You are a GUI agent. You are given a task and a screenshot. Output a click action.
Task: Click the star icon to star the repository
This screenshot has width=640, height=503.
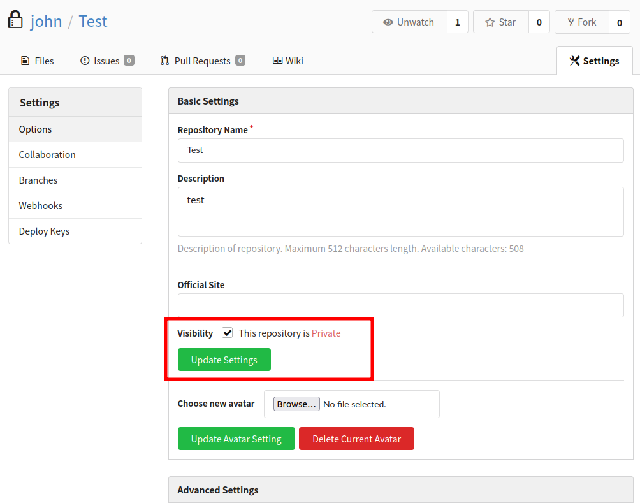click(490, 22)
